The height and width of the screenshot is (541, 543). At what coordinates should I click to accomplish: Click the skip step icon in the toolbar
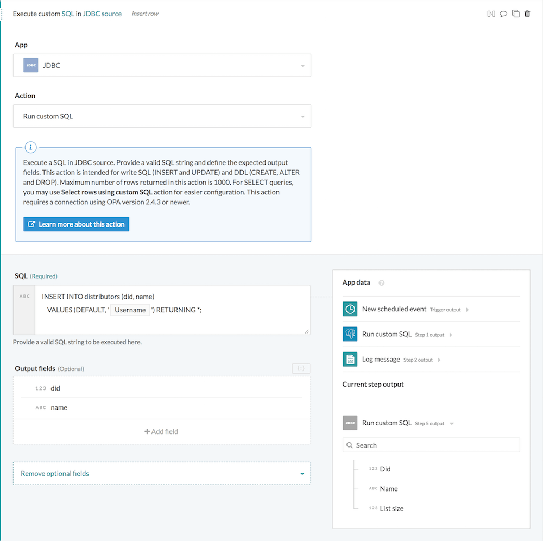point(491,14)
